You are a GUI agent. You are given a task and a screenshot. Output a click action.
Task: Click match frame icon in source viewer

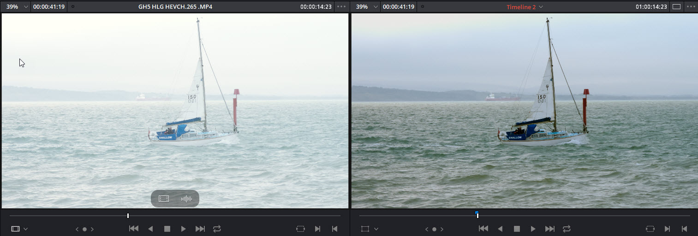click(x=301, y=229)
